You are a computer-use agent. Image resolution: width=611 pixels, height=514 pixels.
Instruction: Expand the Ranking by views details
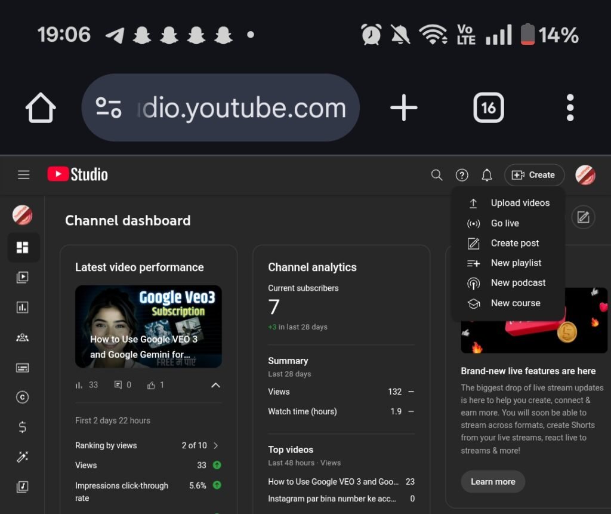tap(217, 445)
